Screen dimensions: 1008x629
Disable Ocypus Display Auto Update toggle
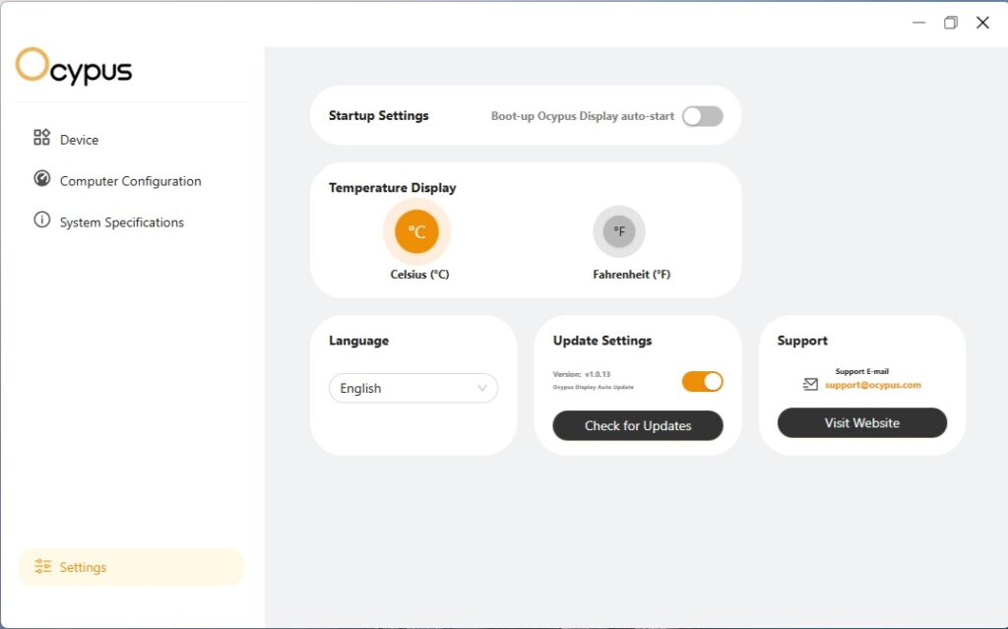coord(703,381)
